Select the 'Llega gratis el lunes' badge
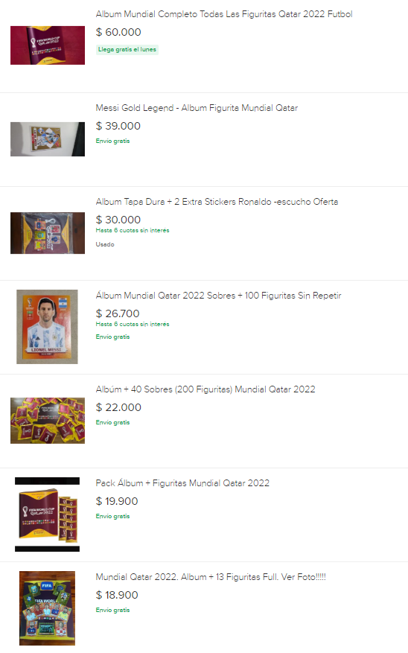This screenshot has width=408, height=653. [x=127, y=50]
